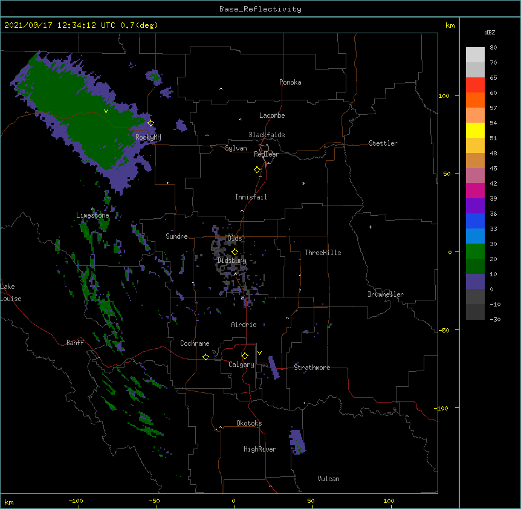Click the yellow diamond marker above Calgary label

(x=245, y=356)
